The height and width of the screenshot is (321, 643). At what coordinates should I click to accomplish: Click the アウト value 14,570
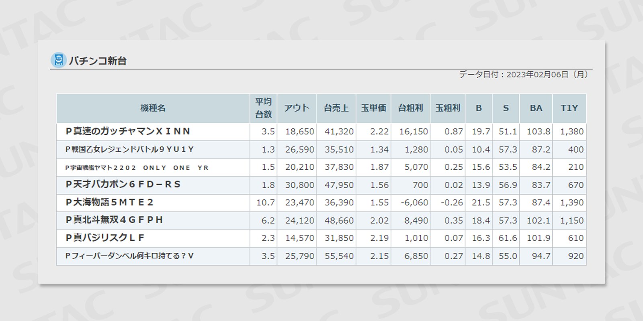tap(300, 238)
